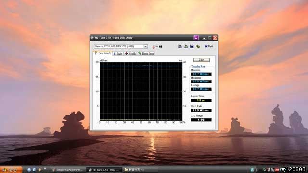Save screenshot using the floppy disk icon
308x173 pixels.
point(192,46)
